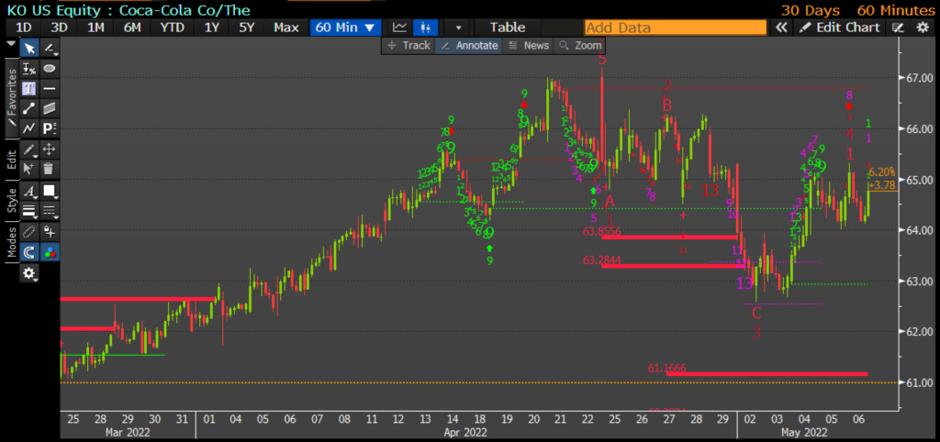940x442 pixels.
Task: Toggle the lock crosshair mode
Action: click(x=50, y=232)
